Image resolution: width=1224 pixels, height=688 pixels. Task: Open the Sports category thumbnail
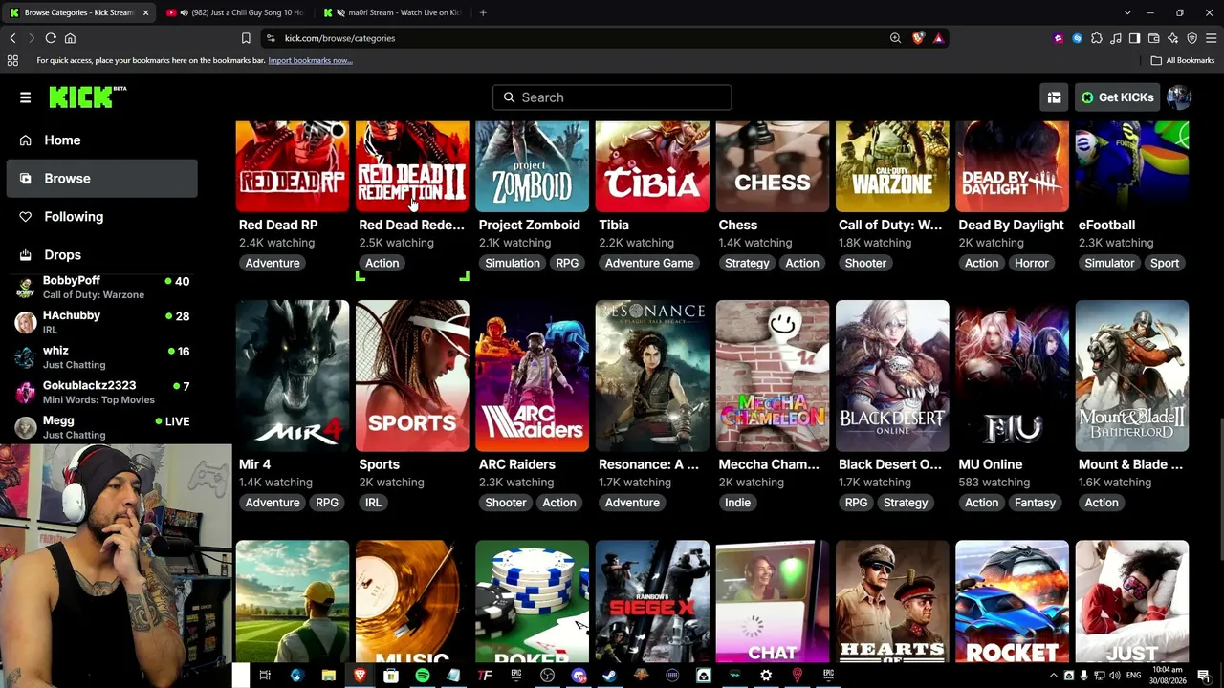click(412, 376)
